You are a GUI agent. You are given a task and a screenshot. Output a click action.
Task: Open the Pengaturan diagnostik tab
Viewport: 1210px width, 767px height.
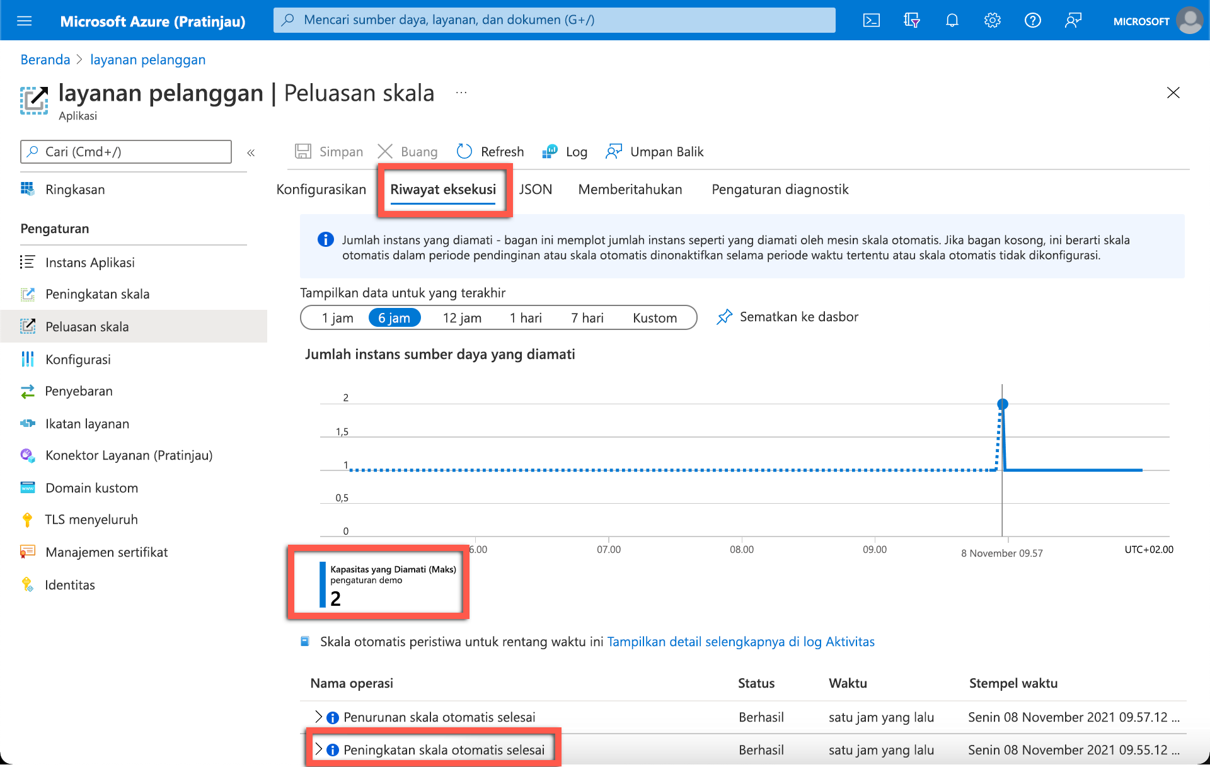pos(780,190)
